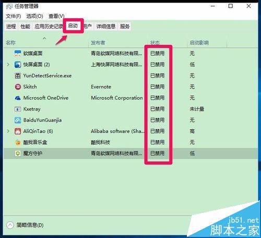Click the 上海快屏网络科技 publisher cell
261x238 pixels.
click(116, 64)
